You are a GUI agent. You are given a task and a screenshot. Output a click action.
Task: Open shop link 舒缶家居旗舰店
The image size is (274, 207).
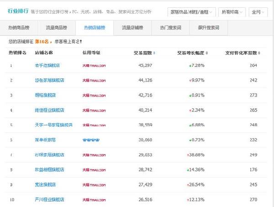49,80
